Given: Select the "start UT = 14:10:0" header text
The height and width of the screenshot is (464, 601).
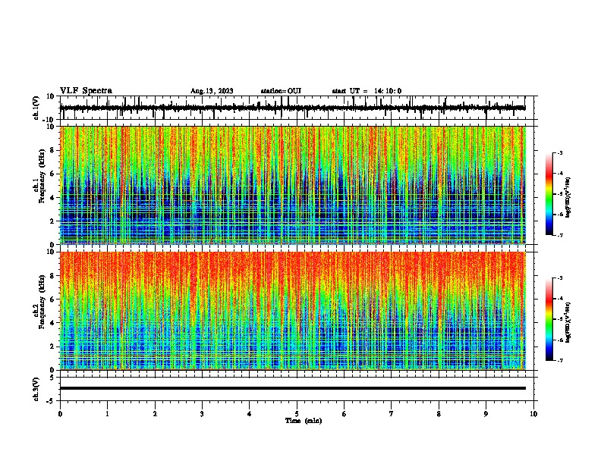Looking at the screenshot, I should coord(367,91).
